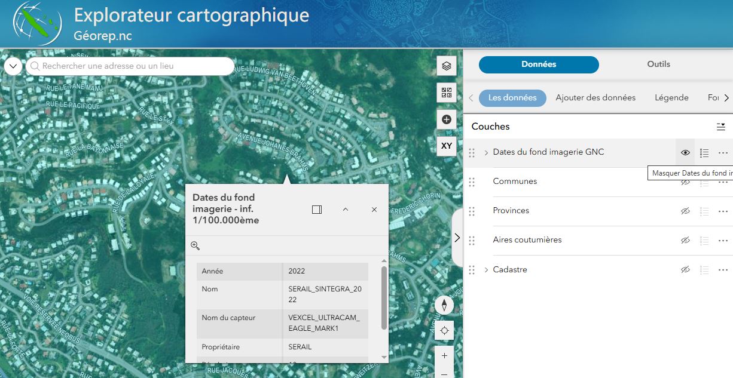
Task: Expand Dates du fond imagerie GNC group
Action: point(486,153)
